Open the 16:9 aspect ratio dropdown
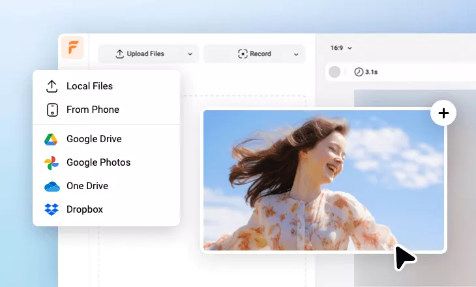 point(341,48)
